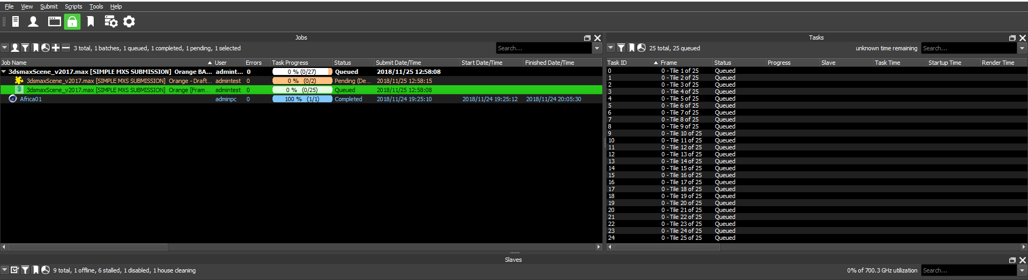Viewport: 1028px width, 280px height.
Task: Toggle the green lock icon in toolbar
Action: pyautogui.click(x=72, y=21)
